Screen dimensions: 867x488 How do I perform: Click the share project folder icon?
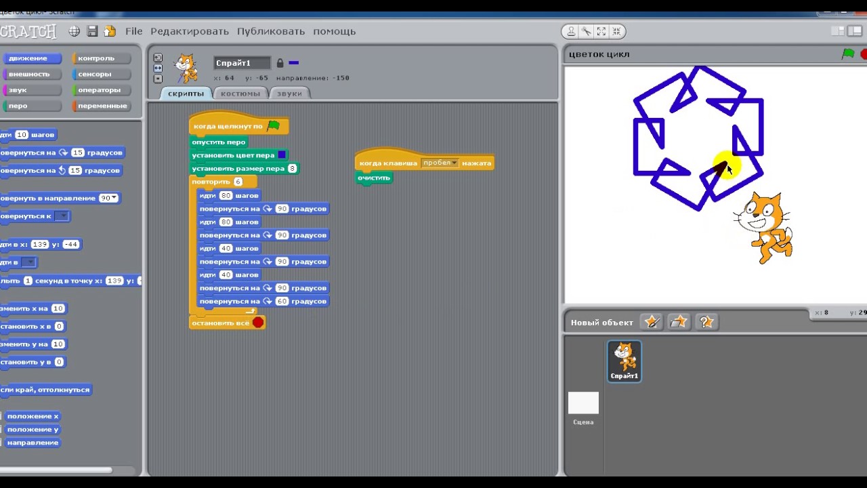pyautogui.click(x=110, y=31)
